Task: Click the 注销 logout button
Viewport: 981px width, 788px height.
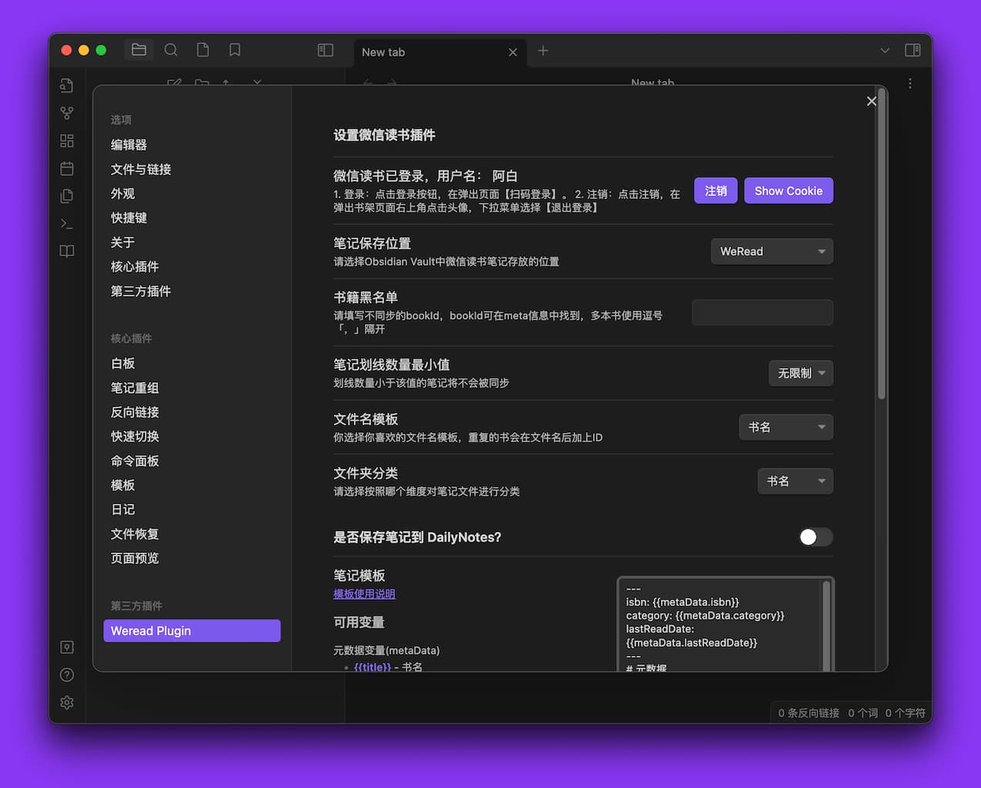Action: (x=716, y=190)
